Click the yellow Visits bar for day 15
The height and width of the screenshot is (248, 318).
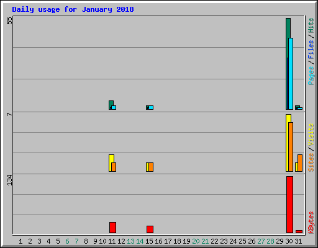coord(147,167)
